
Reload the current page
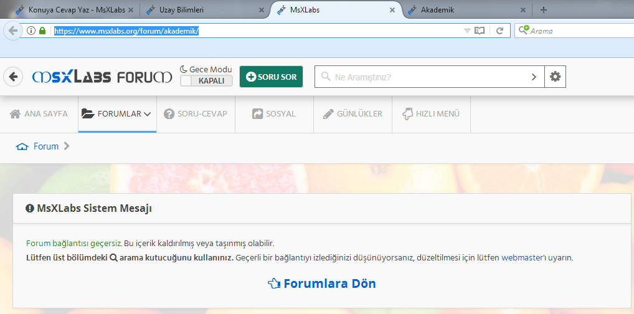pyautogui.click(x=499, y=31)
